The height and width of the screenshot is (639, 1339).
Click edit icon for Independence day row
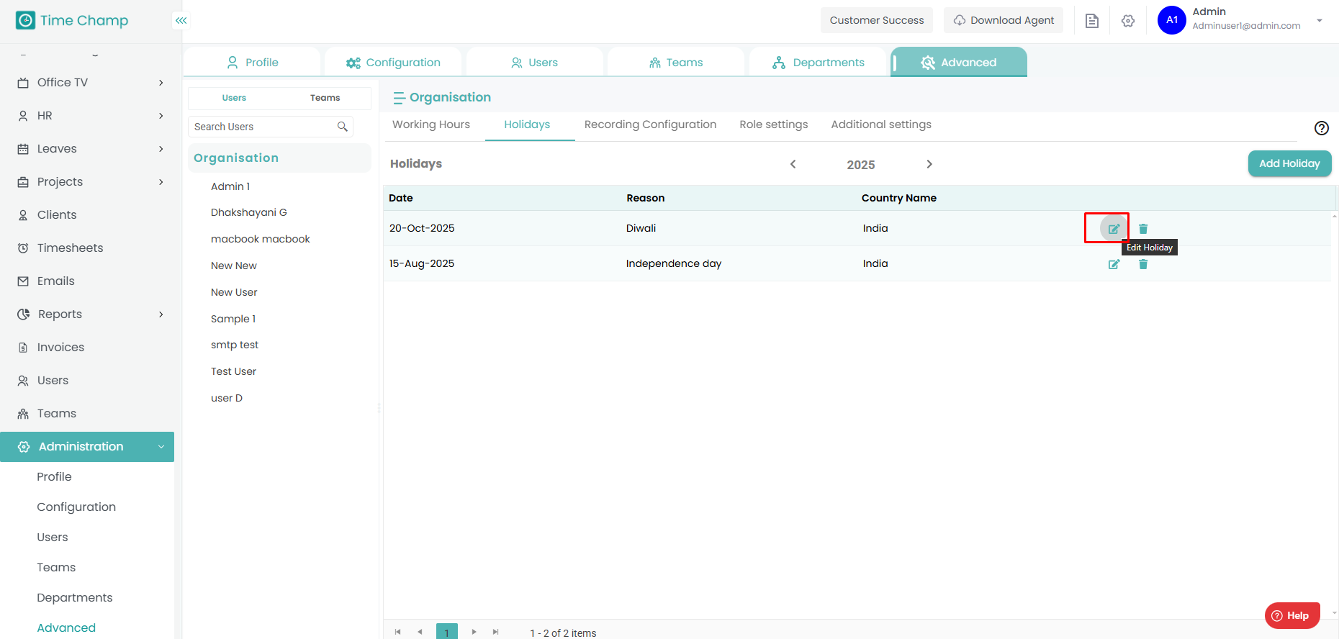point(1114,264)
